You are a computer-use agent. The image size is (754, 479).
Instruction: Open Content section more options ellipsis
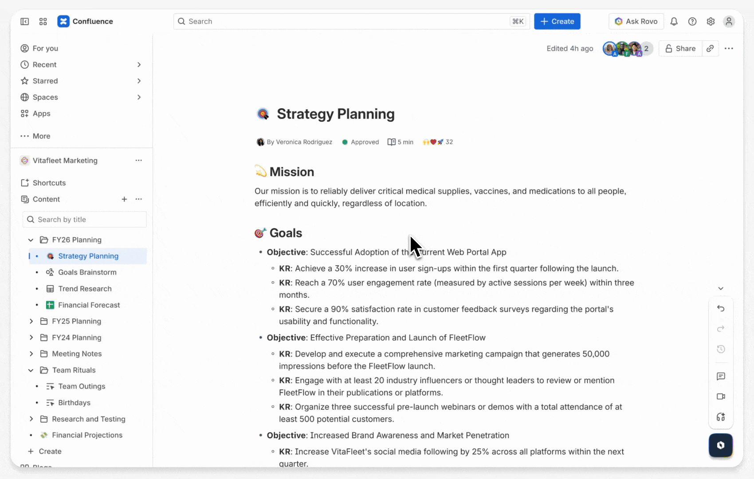click(x=139, y=199)
